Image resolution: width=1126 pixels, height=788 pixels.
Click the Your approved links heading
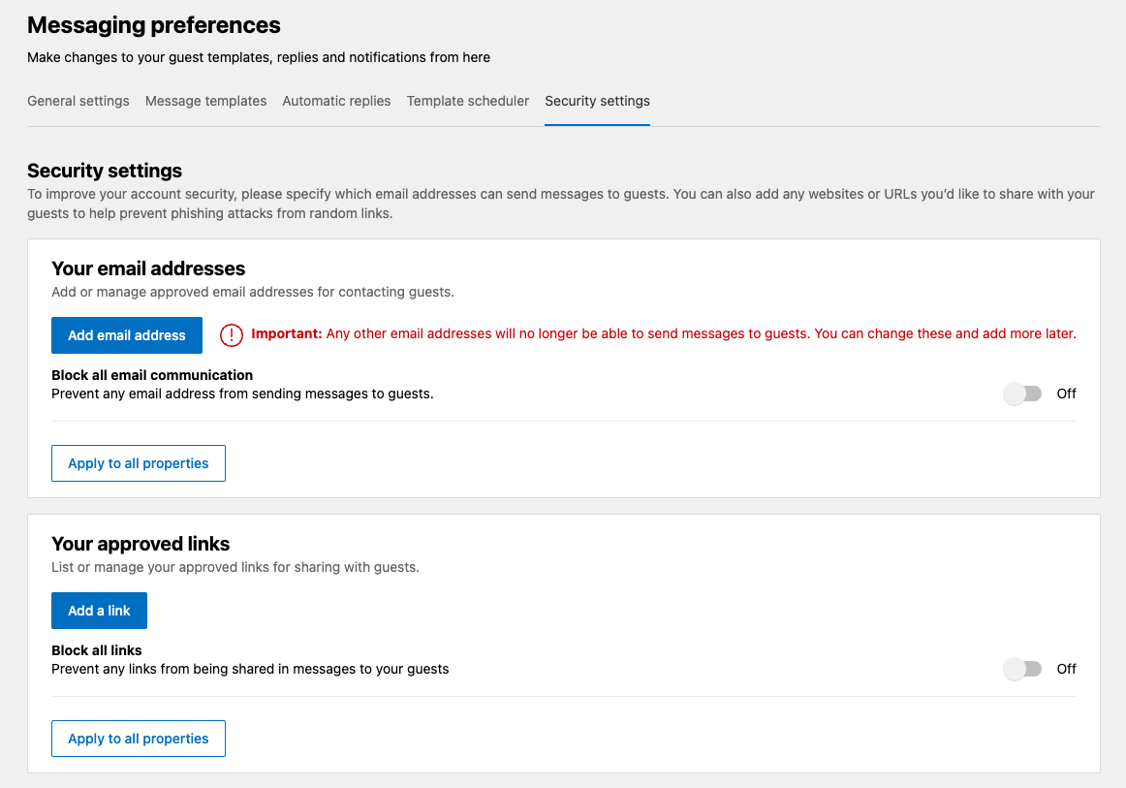coord(141,544)
